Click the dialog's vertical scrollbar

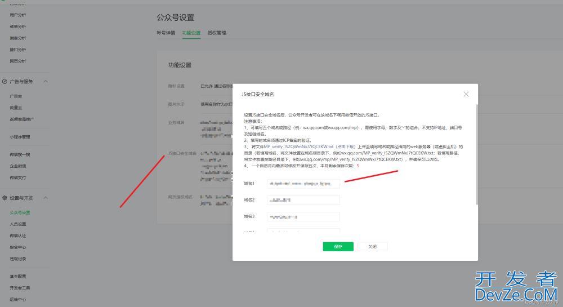pos(476,152)
